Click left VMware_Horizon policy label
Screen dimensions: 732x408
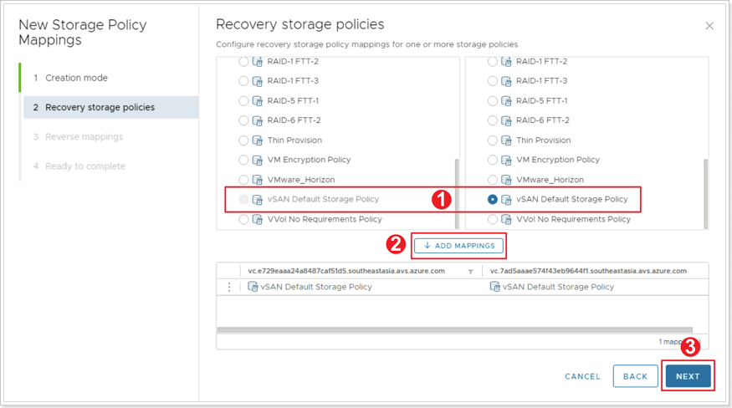coord(301,180)
